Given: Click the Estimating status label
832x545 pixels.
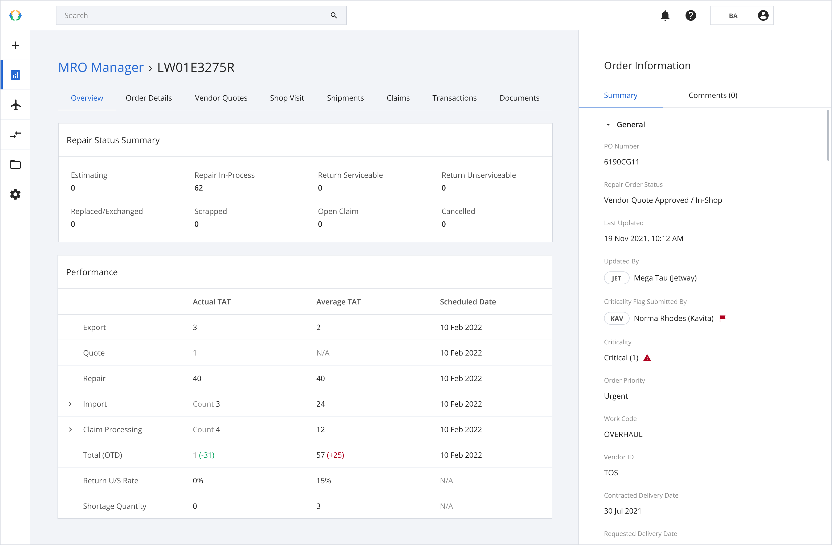Looking at the screenshot, I should (x=89, y=175).
